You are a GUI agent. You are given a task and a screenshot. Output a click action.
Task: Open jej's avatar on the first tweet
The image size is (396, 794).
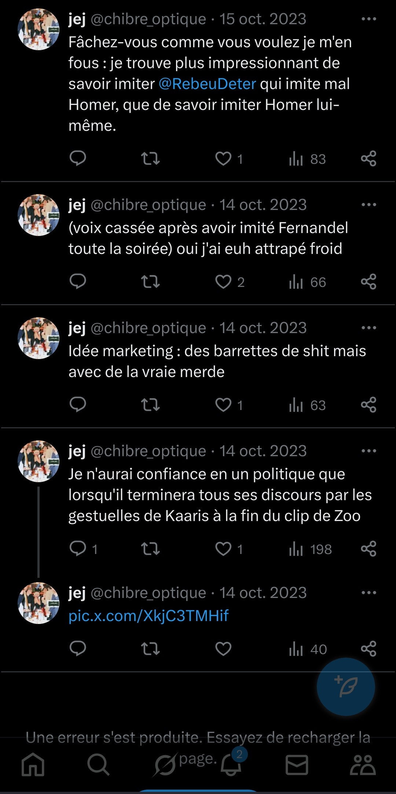tap(38, 29)
